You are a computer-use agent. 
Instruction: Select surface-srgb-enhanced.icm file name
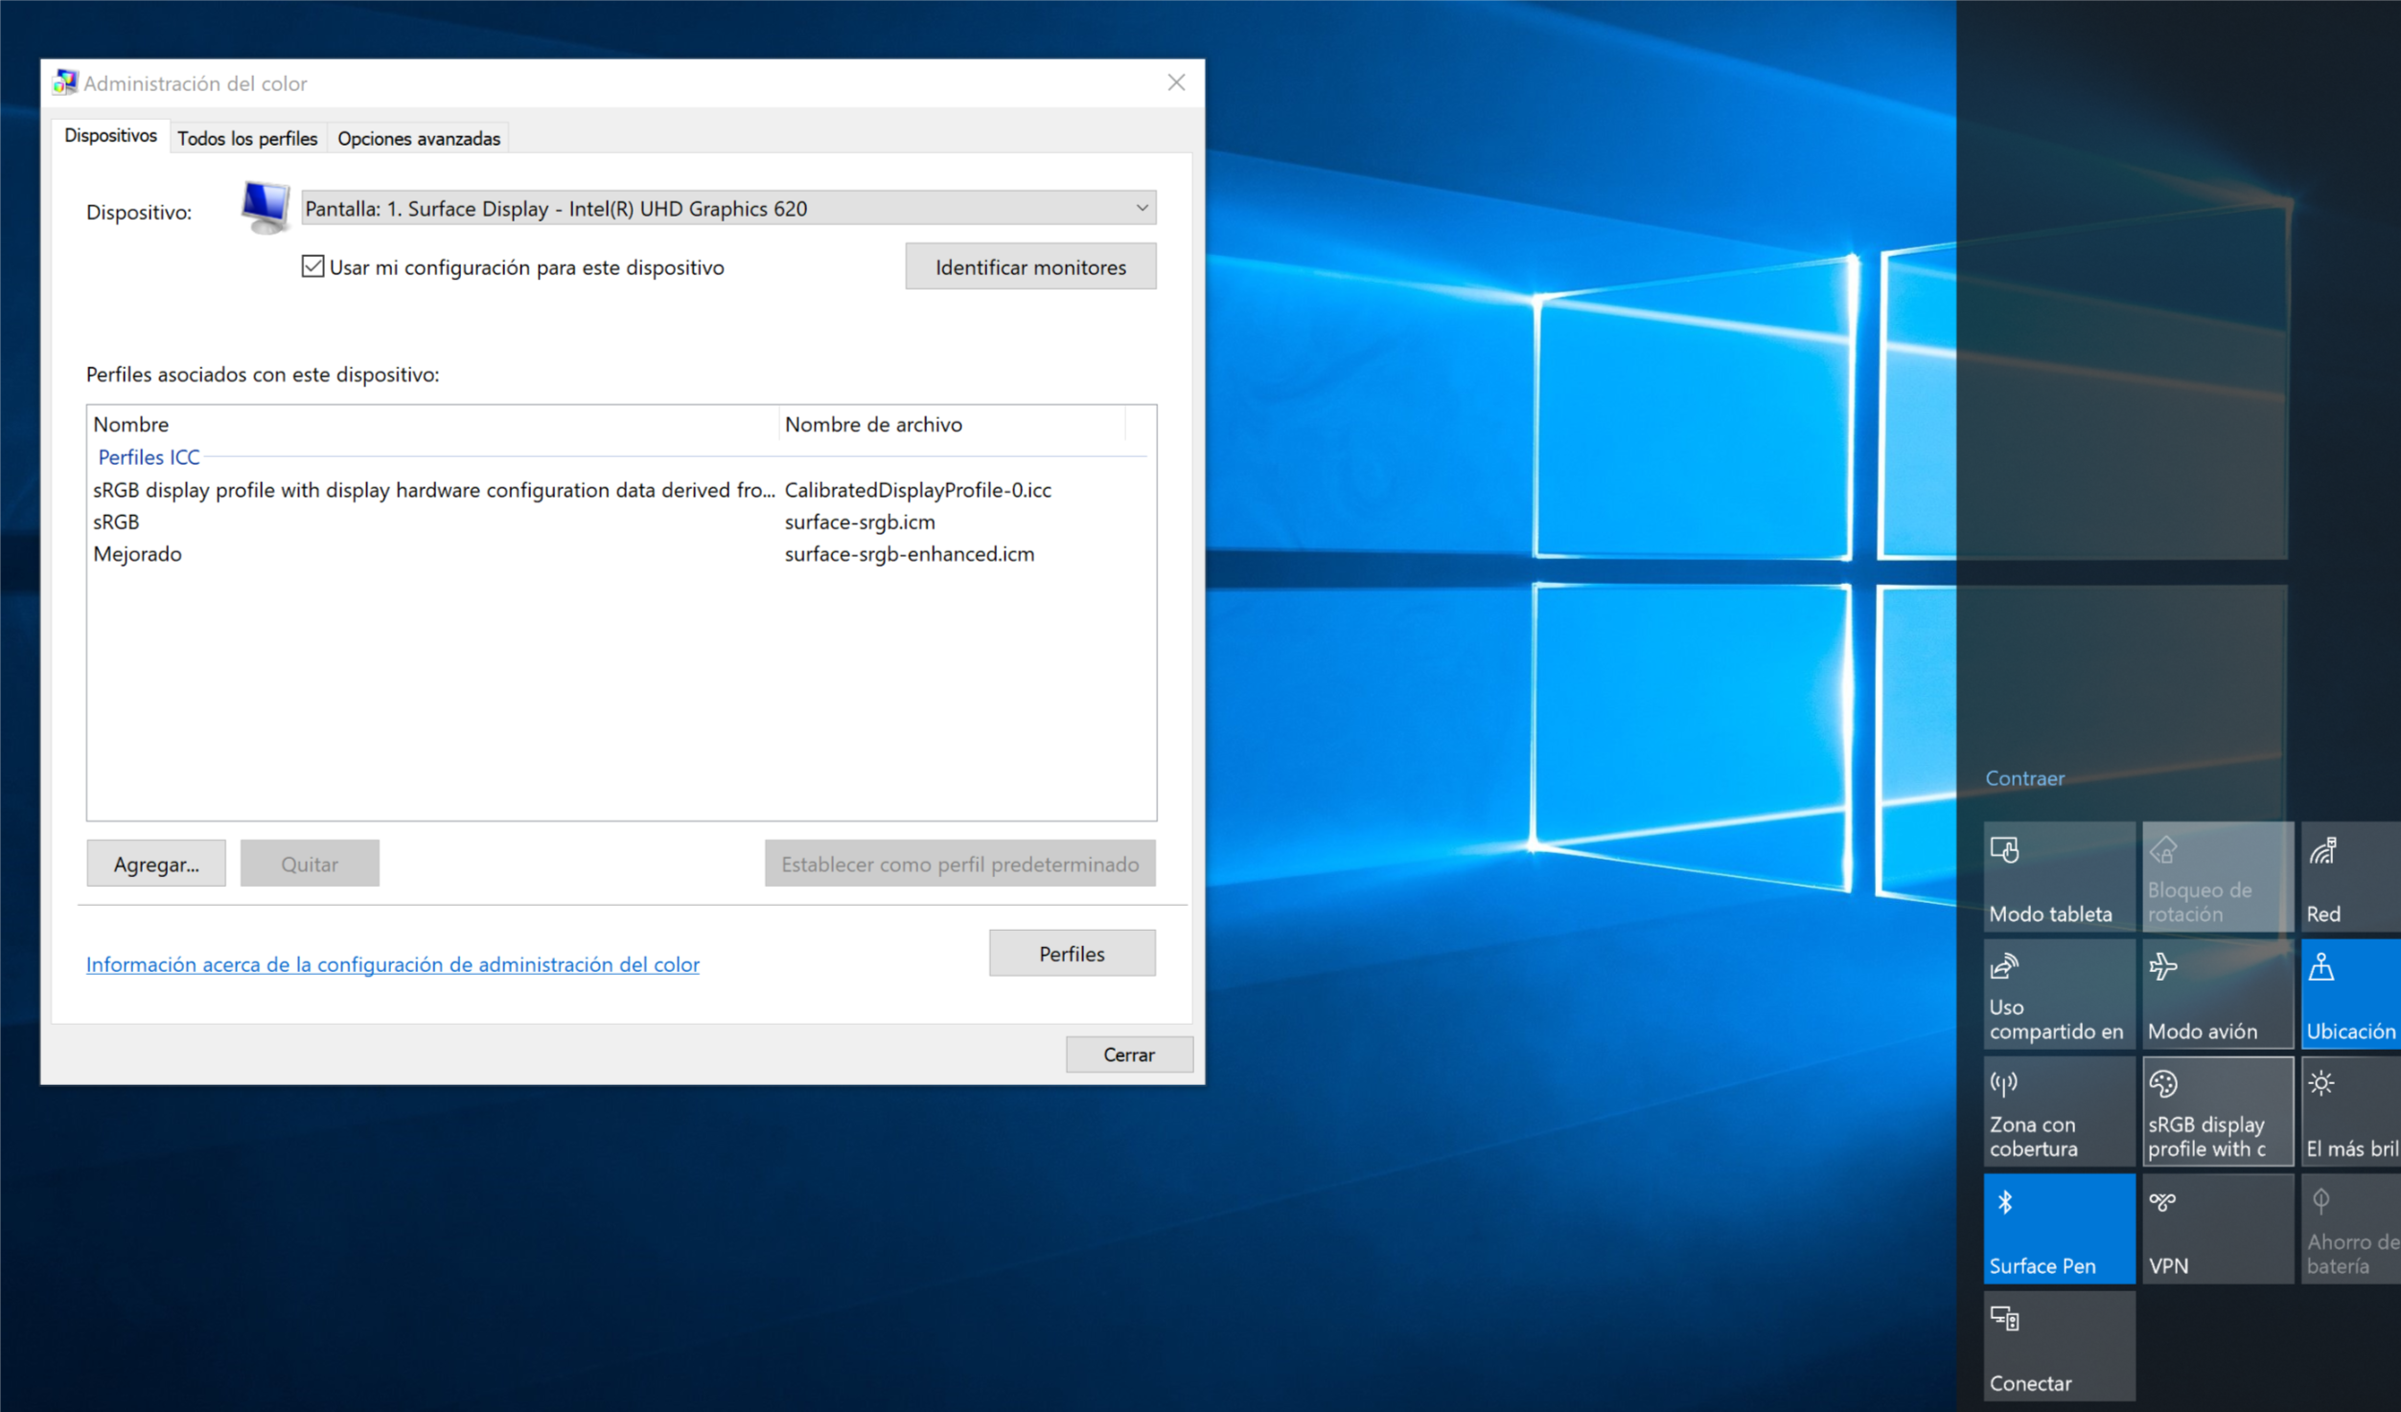tap(909, 554)
